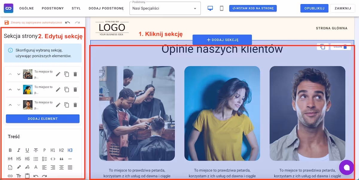Click the Dodaj element button
Viewport: 359px width, 180px height.
(43, 119)
